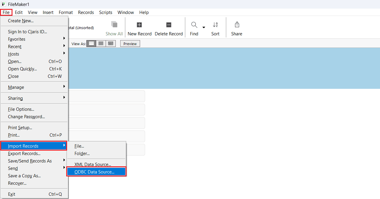Choose ODBC Data Source from submenu

(x=94, y=172)
